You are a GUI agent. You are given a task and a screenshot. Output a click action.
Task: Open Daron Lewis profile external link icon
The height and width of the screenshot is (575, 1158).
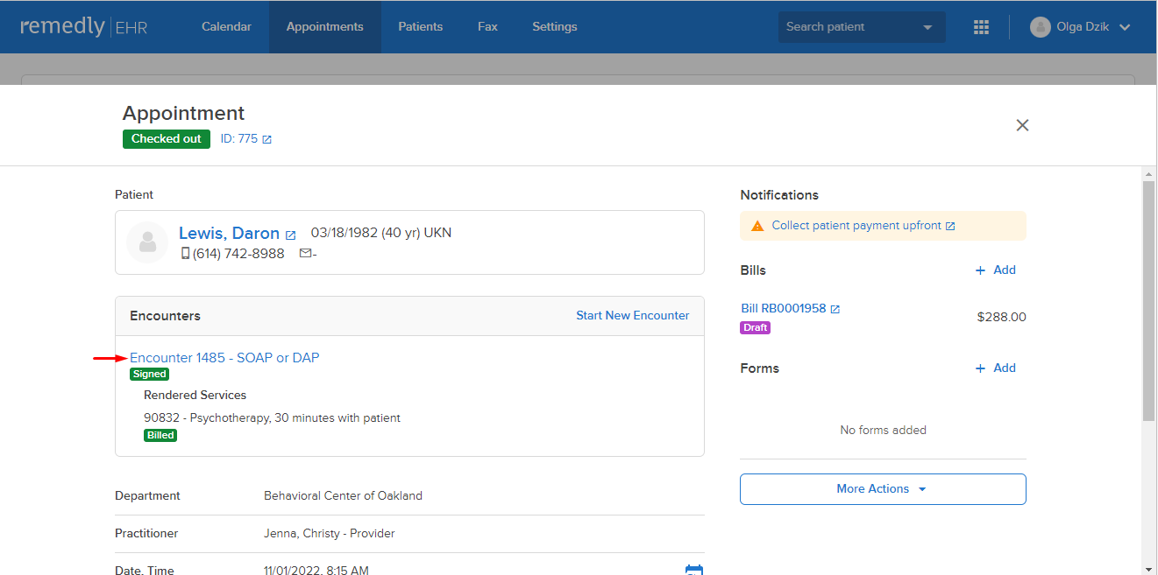pyautogui.click(x=291, y=235)
